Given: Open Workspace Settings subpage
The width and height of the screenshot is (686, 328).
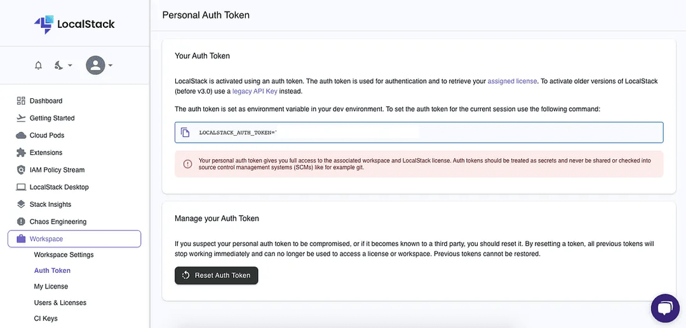Looking at the screenshot, I should (x=64, y=254).
